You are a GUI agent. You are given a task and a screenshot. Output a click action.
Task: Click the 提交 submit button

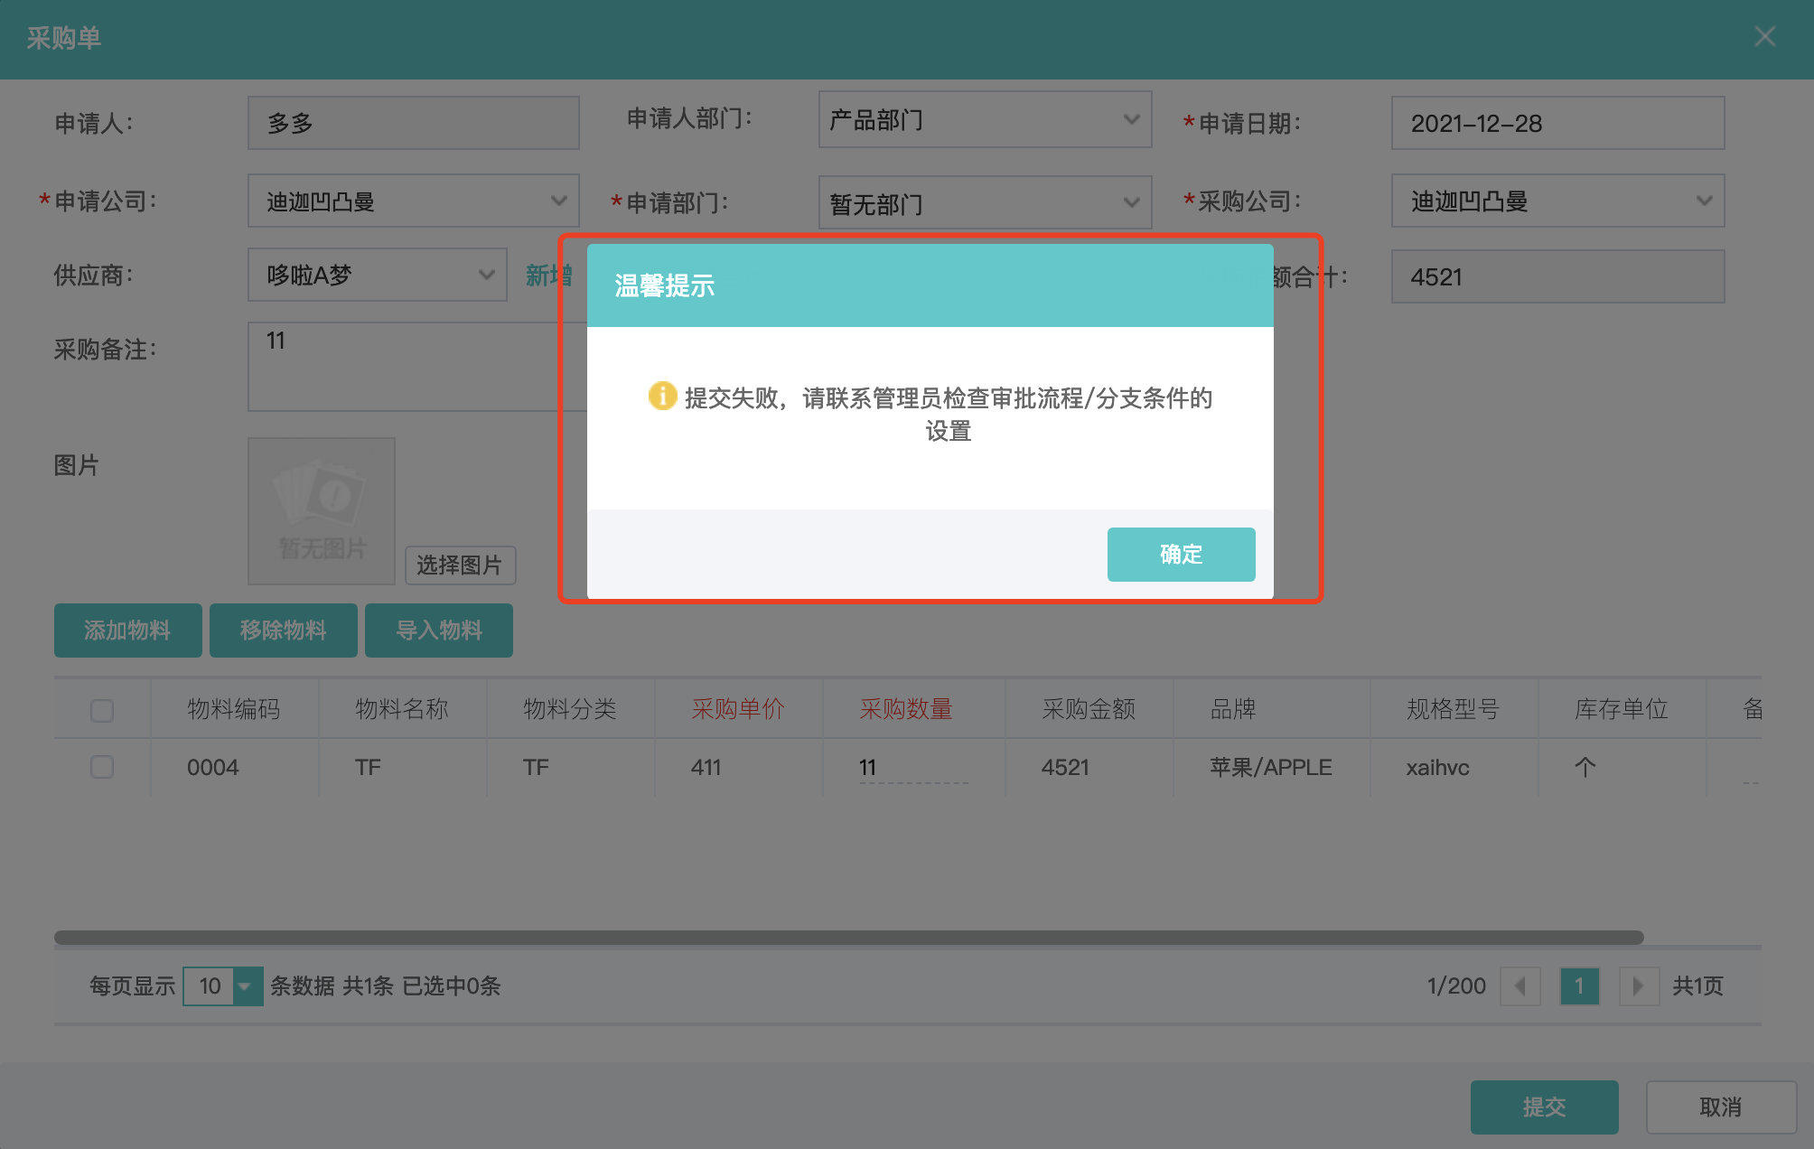click(1543, 1107)
